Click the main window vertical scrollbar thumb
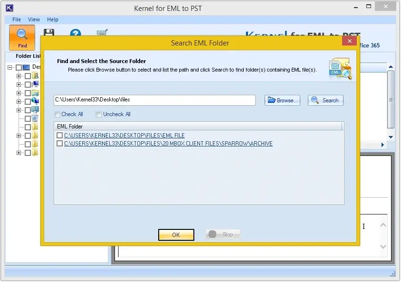Screen dimensions: 401x282 click(x=391, y=100)
